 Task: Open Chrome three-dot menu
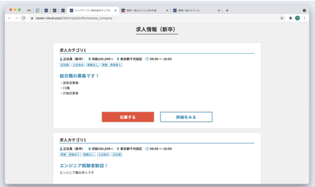tap(304, 18)
